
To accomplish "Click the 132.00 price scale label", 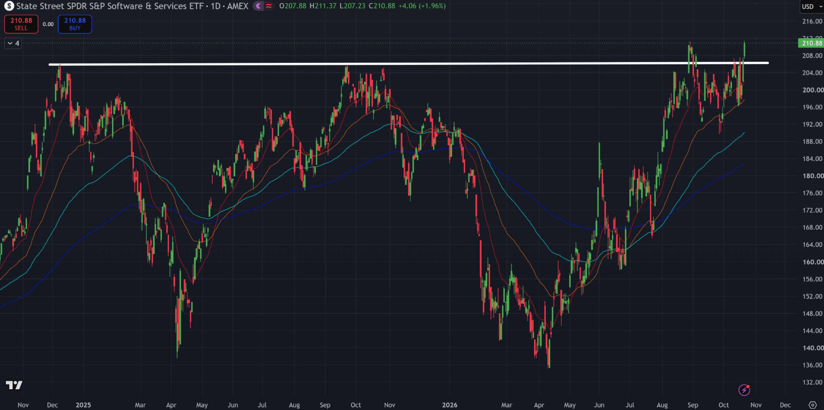I will (812, 382).
